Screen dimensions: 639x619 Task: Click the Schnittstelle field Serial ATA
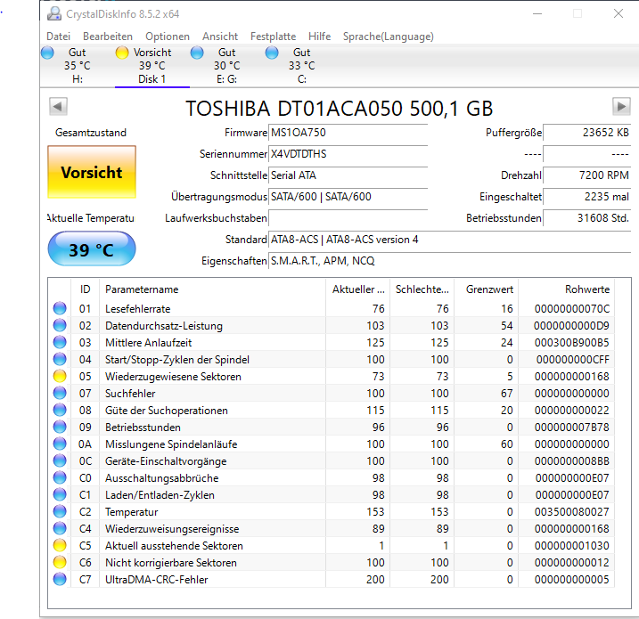348,175
